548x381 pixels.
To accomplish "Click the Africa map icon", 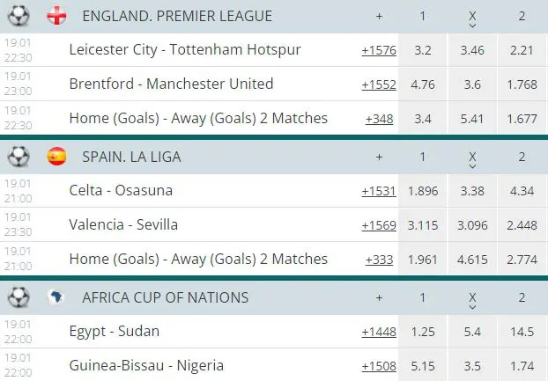I will click(x=56, y=297).
